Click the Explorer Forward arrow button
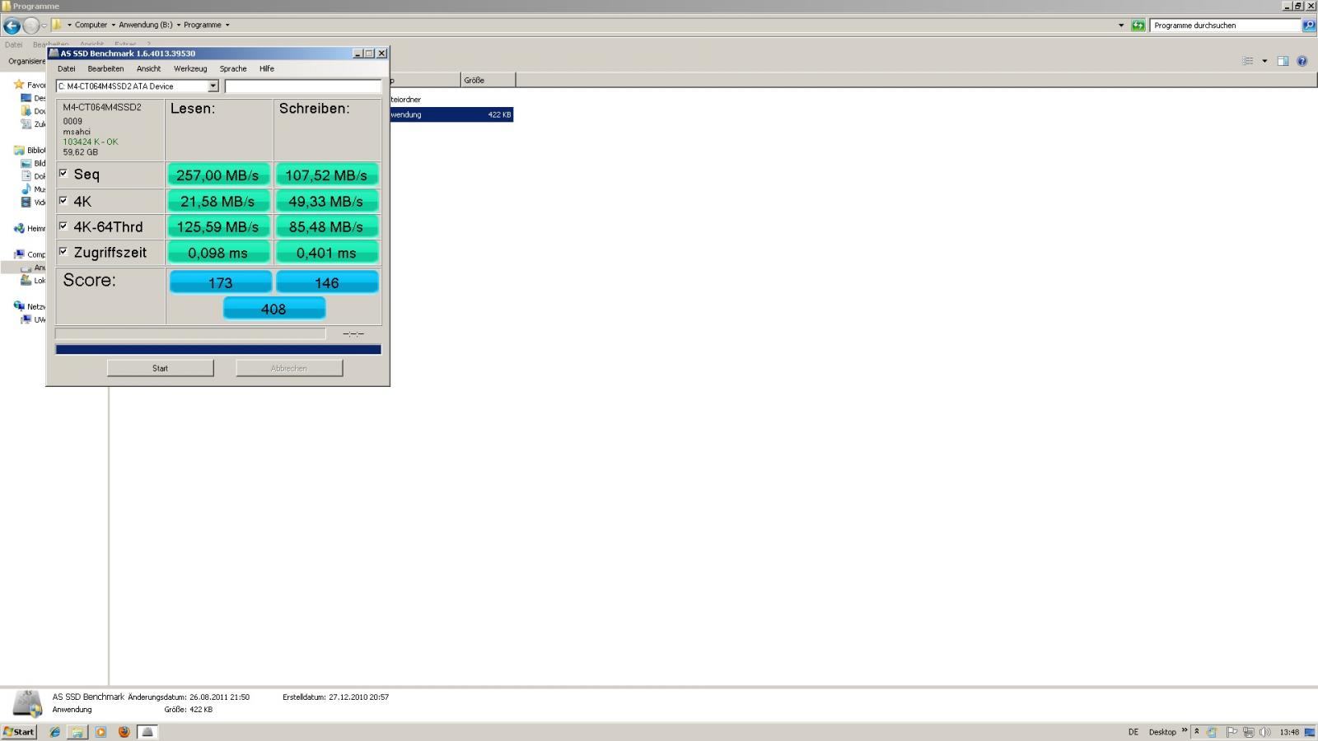The height and width of the screenshot is (741, 1318). [x=31, y=26]
